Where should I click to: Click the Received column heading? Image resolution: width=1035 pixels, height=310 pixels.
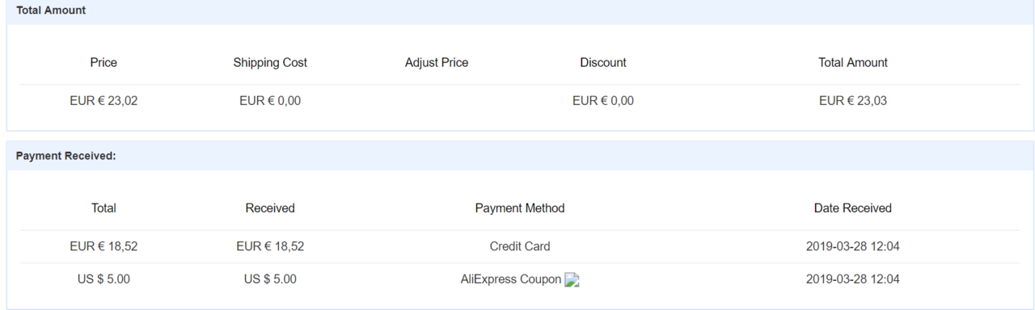pos(270,208)
